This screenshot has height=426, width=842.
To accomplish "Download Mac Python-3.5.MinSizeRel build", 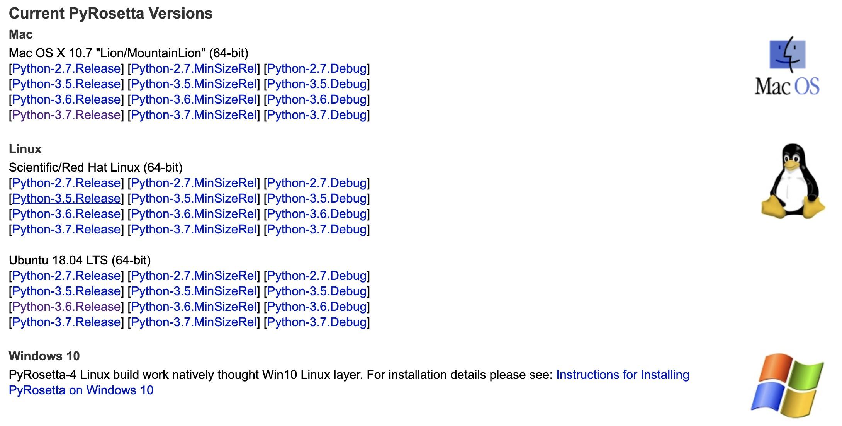I will point(194,84).
